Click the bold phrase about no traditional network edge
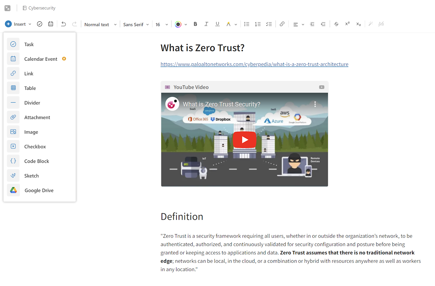 point(287,257)
